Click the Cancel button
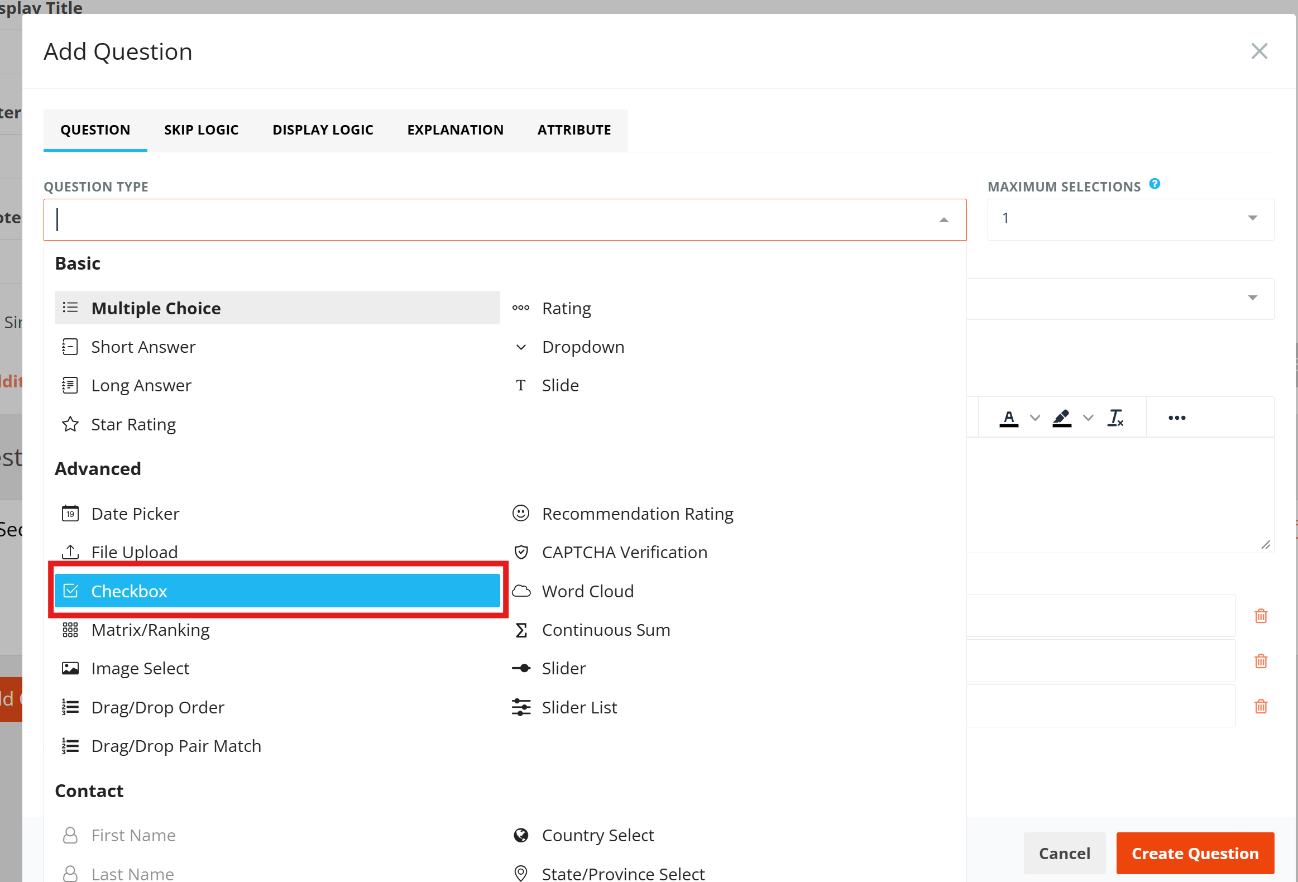 [x=1065, y=852]
